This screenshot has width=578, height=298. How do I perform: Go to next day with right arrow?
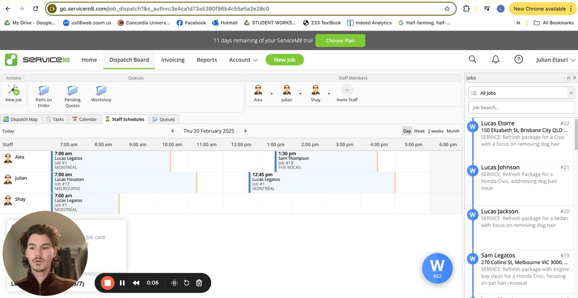point(246,131)
